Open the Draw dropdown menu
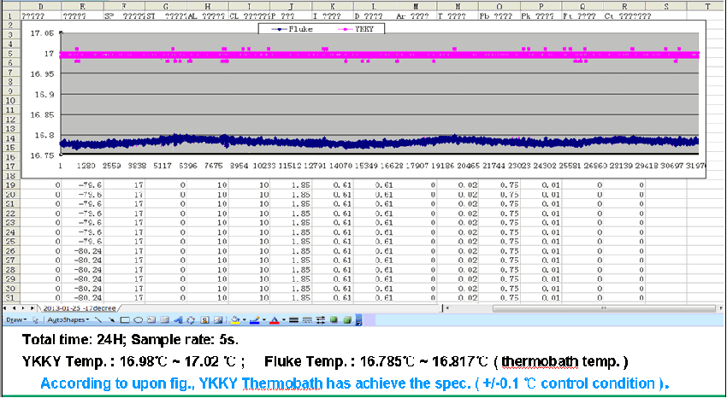727x398 pixels. coord(15,319)
